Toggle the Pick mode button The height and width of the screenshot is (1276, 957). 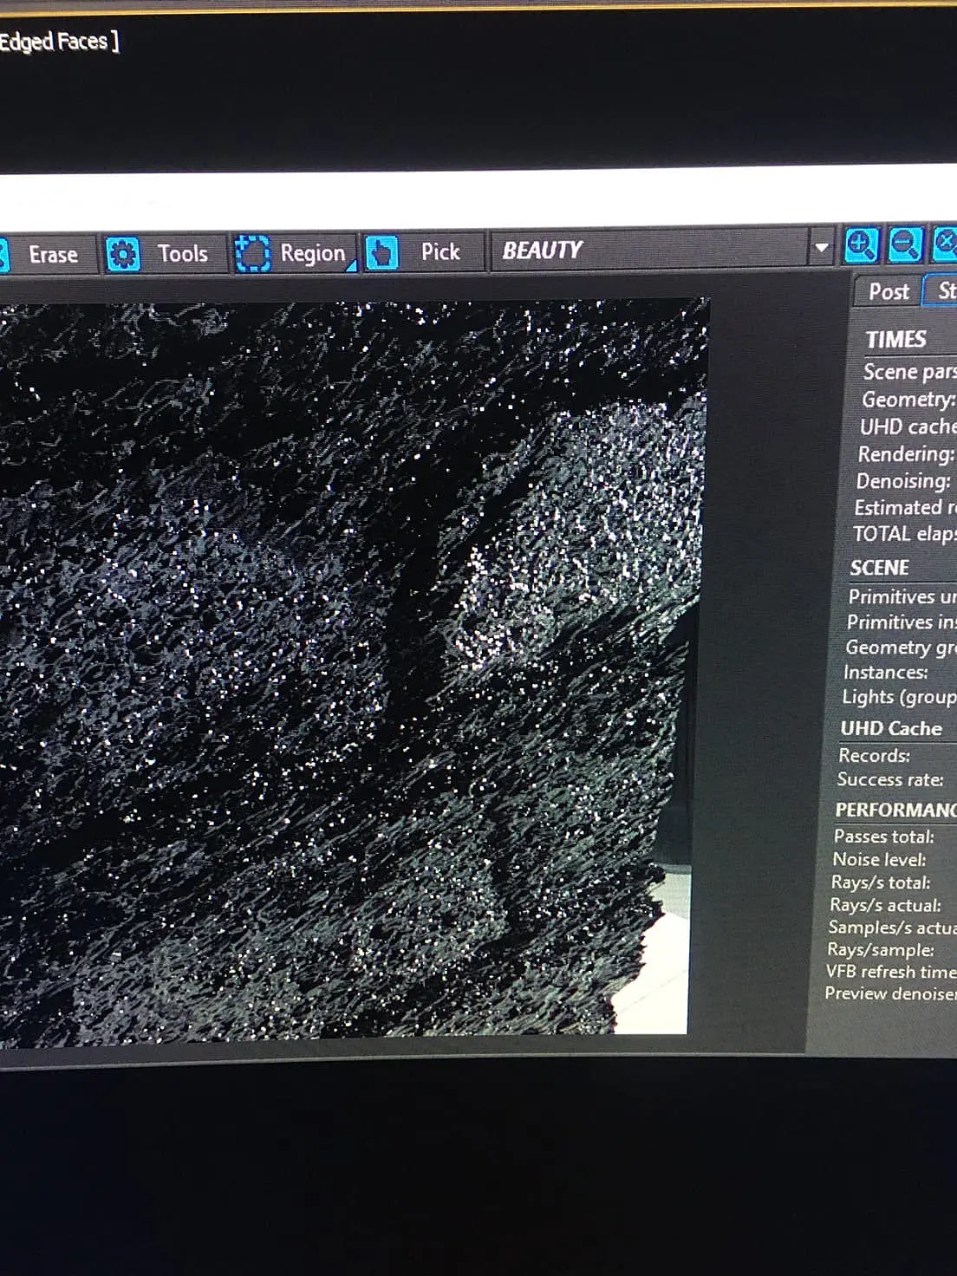click(x=423, y=252)
